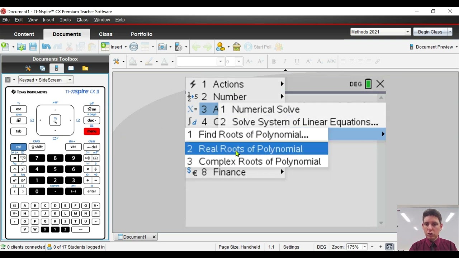Viewport: 459px width, 258px height.
Task: Click the New Document icon
Action: (5, 47)
